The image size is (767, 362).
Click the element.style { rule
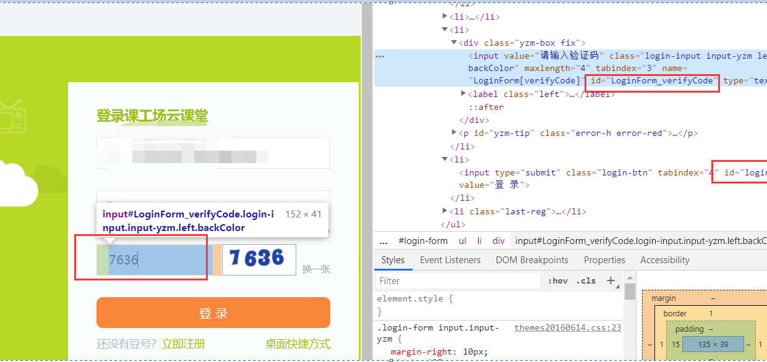(415, 298)
